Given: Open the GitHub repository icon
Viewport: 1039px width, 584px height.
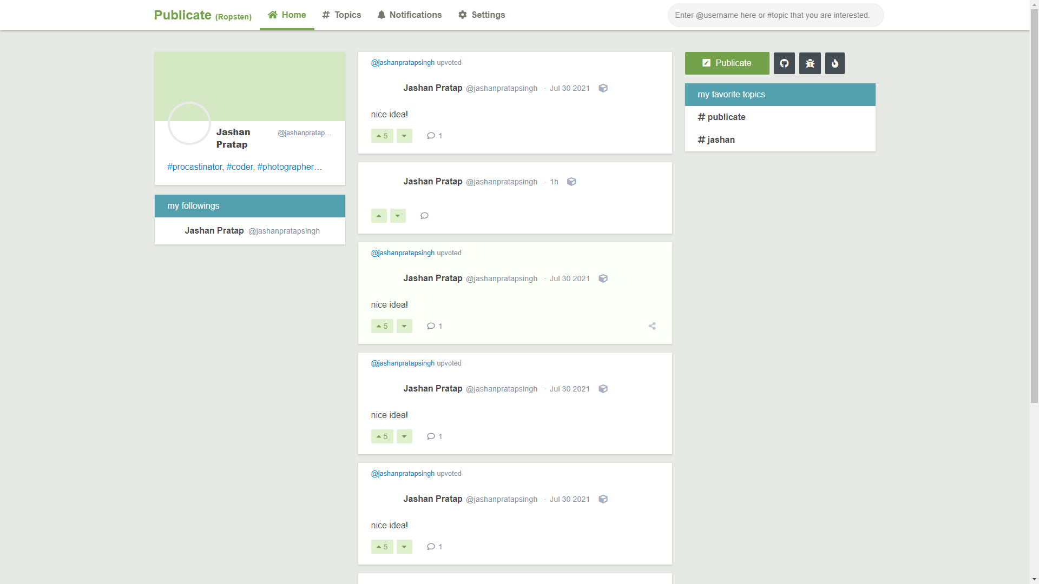Looking at the screenshot, I should 784,63.
